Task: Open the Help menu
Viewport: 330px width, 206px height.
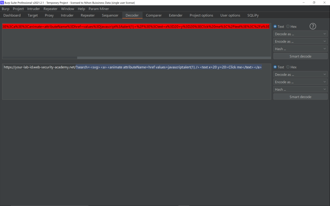Action: 81,9
